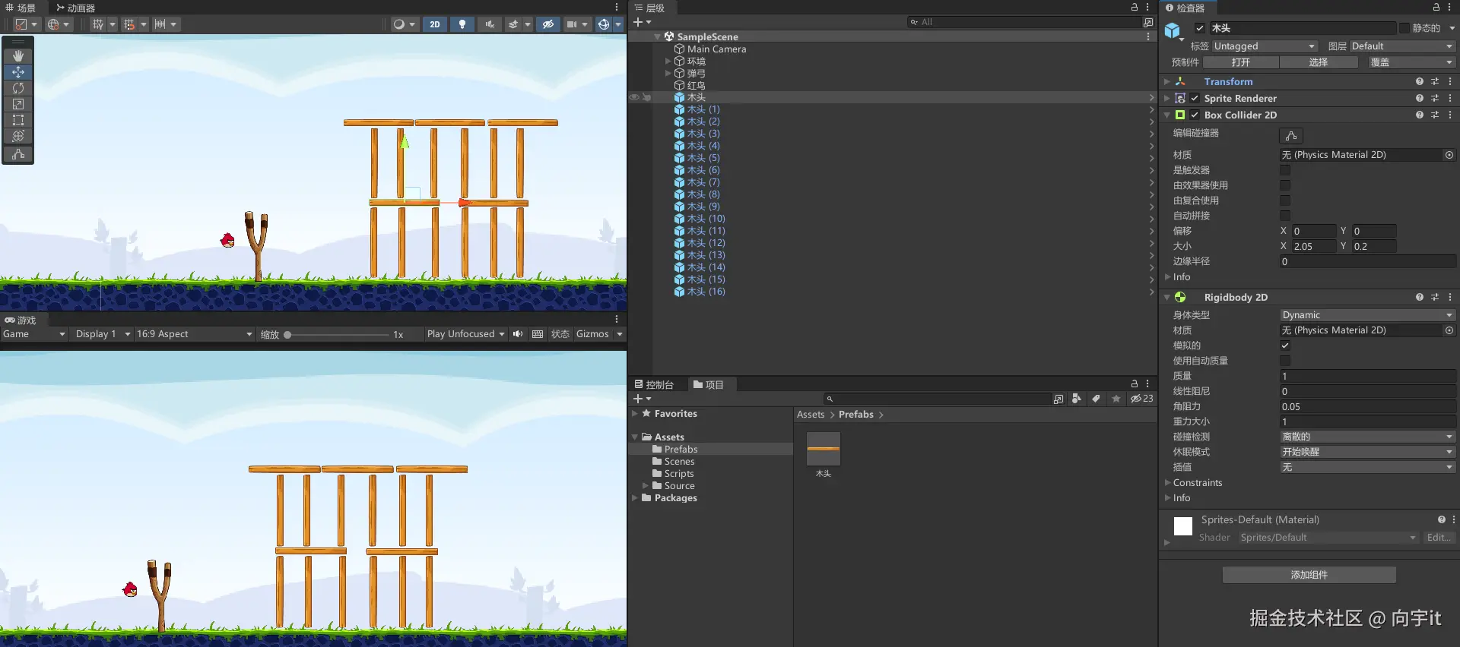Select 木头 (8) in hierarchy
This screenshot has width=1460, height=647.
703,194
